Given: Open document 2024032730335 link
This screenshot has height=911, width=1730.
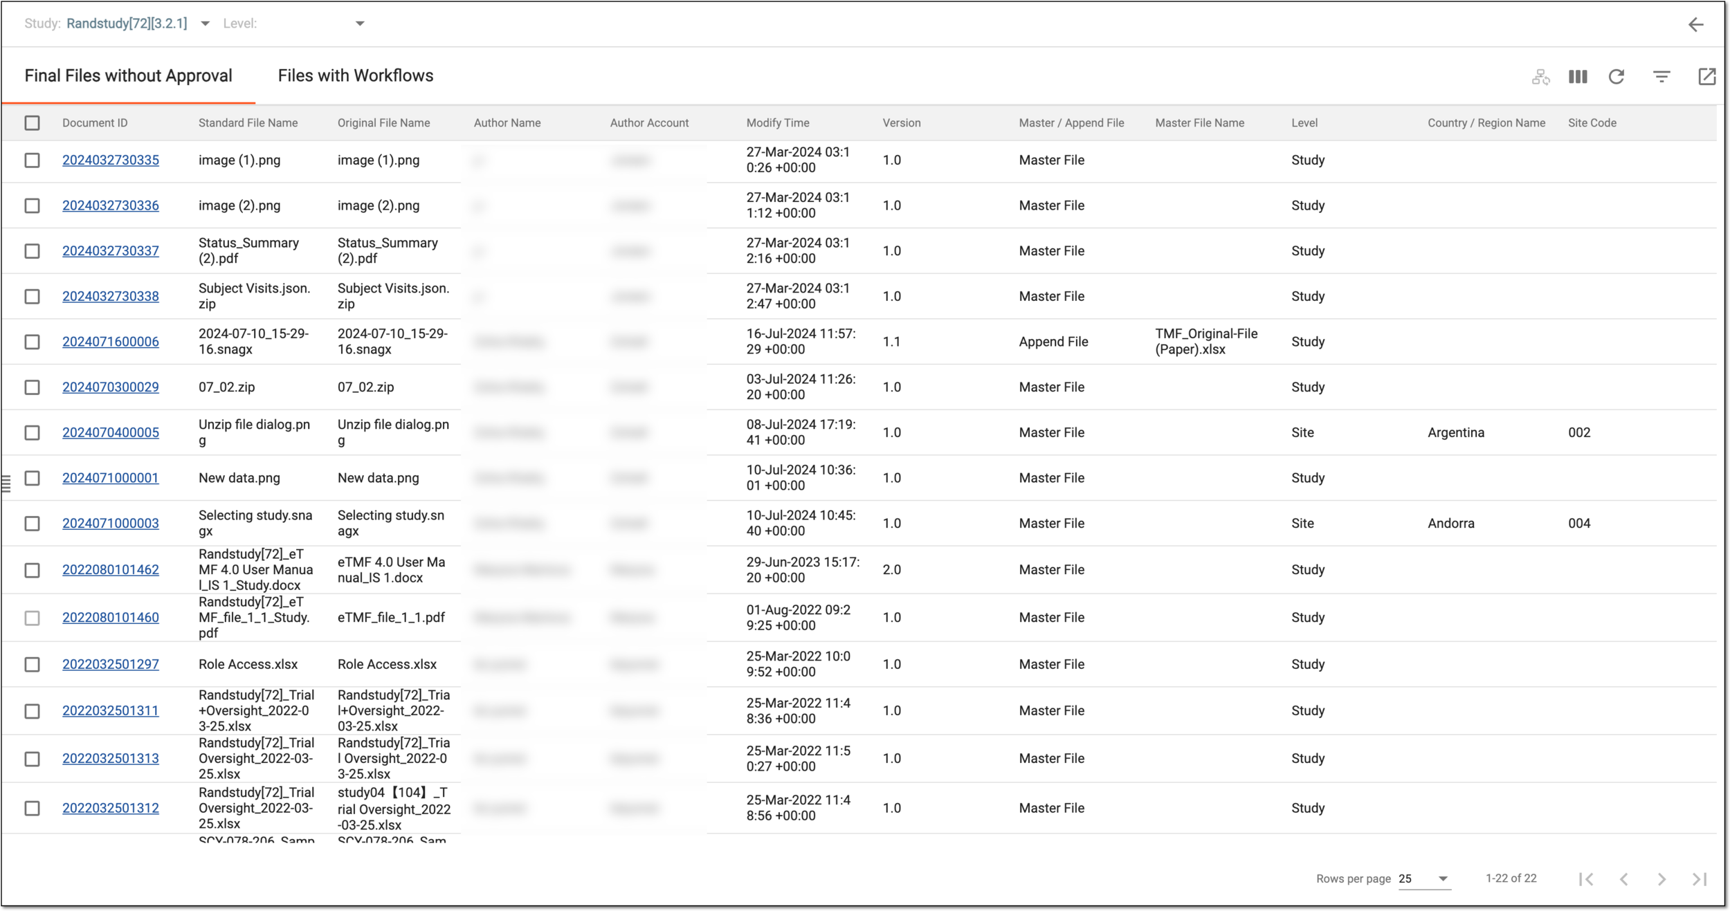Looking at the screenshot, I should click(x=111, y=160).
